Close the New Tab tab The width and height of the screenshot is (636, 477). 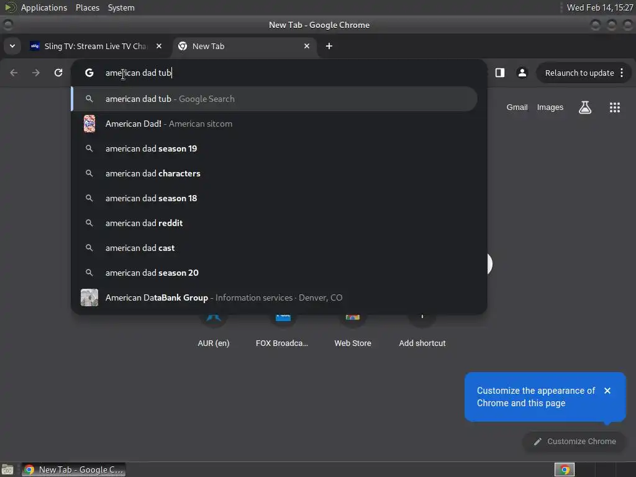(307, 46)
